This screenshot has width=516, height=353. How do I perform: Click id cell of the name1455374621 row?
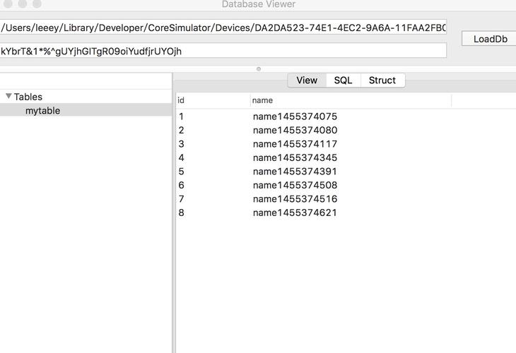tap(182, 213)
